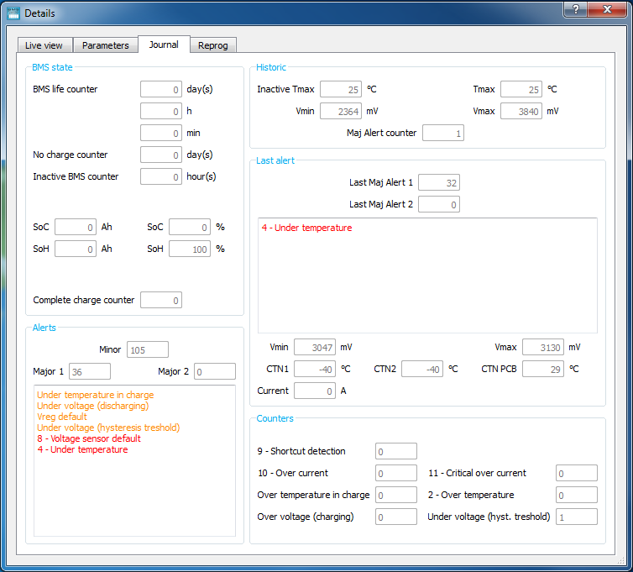Select the Journal tab

click(164, 45)
